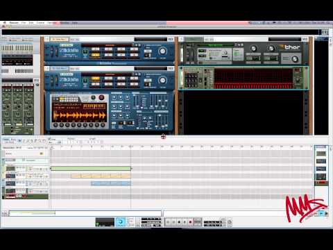Turn the knob directly beside the Thor logo
The image size is (333, 250).
pos(271,49)
